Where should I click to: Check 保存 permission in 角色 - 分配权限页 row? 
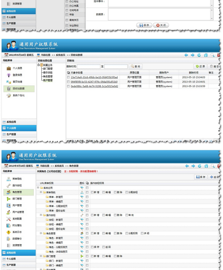coord(92,247)
